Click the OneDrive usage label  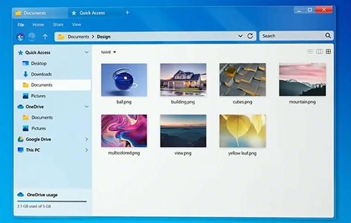point(42,195)
